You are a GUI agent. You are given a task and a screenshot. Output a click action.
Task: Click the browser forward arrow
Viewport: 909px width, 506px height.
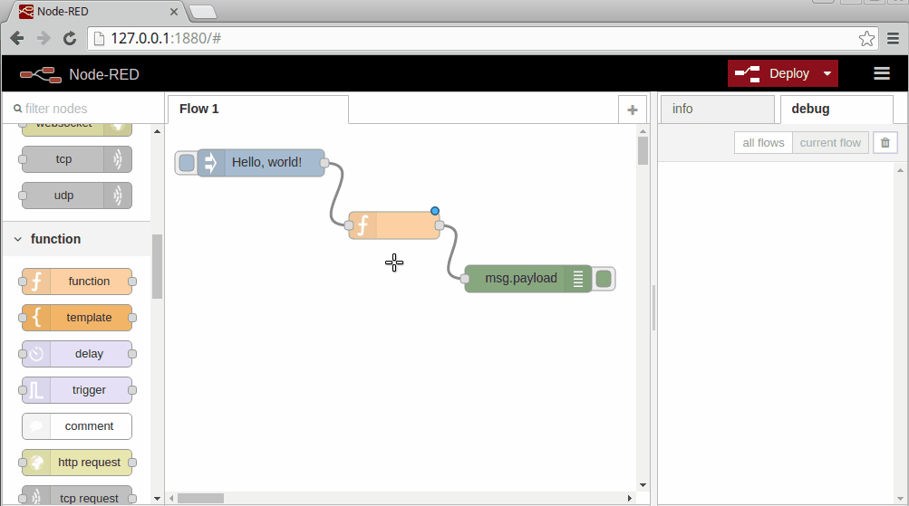[x=44, y=38]
